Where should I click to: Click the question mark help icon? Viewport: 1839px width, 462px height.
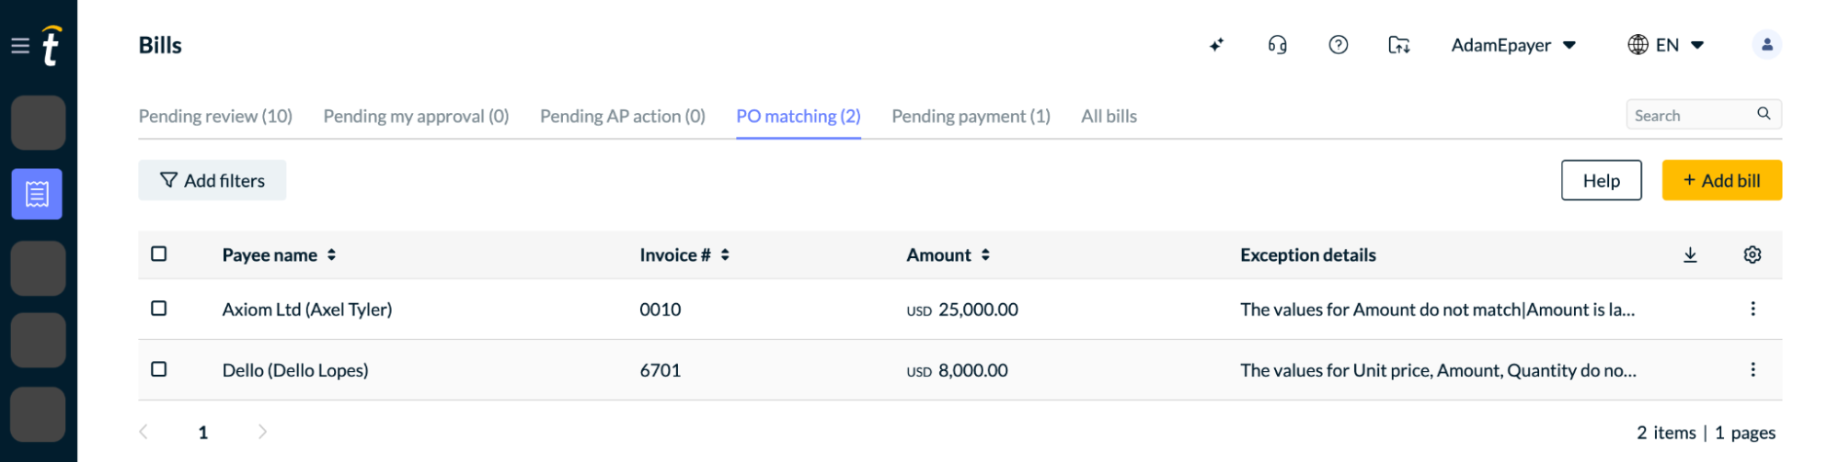pos(1339,45)
